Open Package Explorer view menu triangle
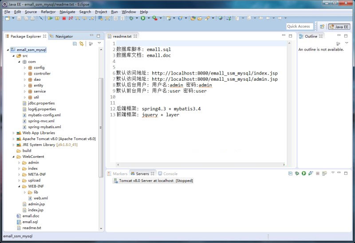Screen dimensions: 355x243 point(99,43)
